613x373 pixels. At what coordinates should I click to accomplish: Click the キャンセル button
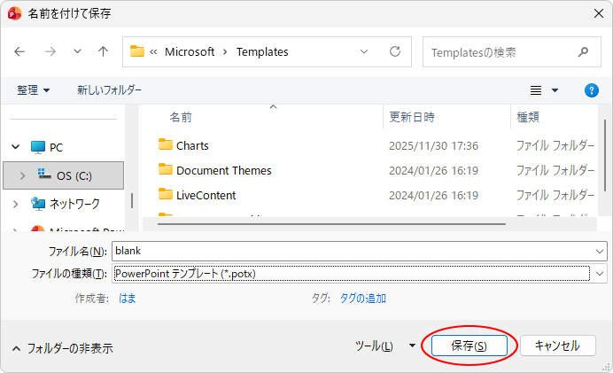(558, 346)
